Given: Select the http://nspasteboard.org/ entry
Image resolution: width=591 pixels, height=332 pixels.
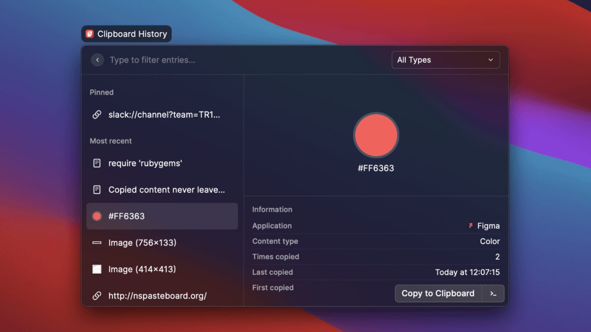Looking at the screenshot, I should pyautogui.click(x=158, y=296).
